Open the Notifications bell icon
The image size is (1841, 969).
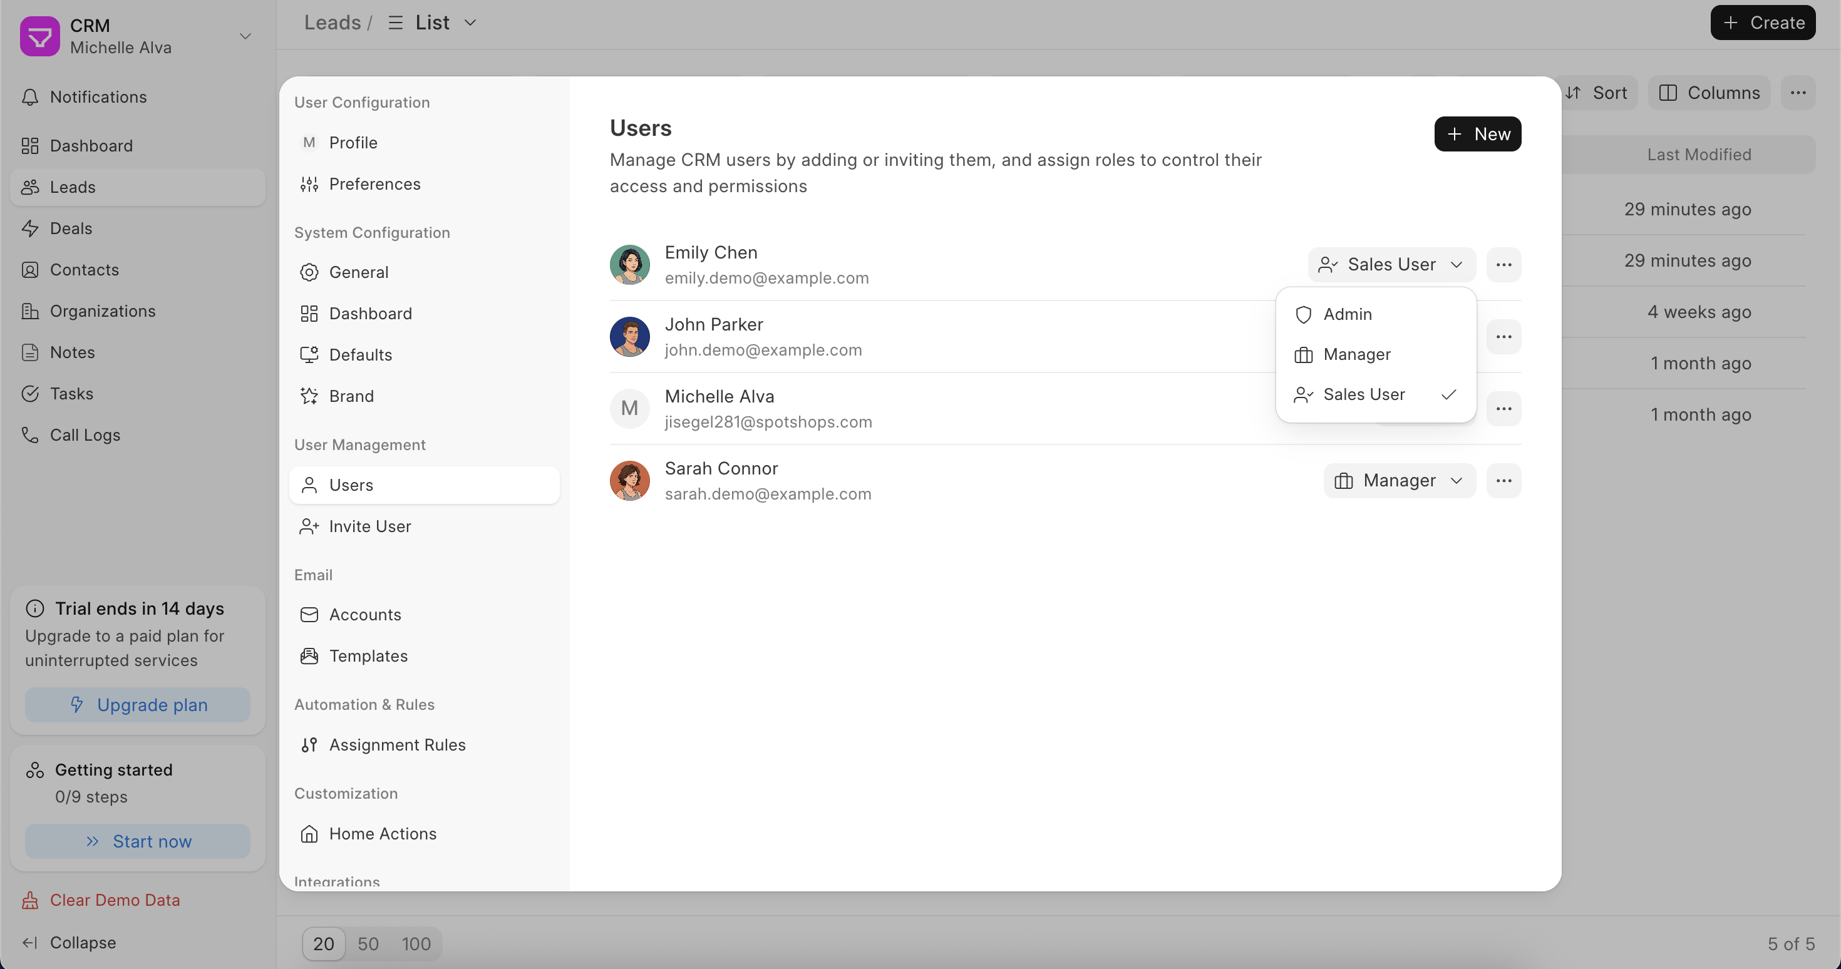tap(30, 97)
